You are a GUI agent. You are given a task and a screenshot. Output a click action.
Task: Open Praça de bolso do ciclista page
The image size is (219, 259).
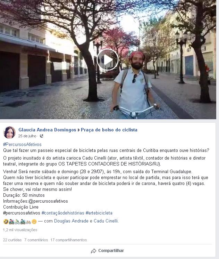point(109,130)
